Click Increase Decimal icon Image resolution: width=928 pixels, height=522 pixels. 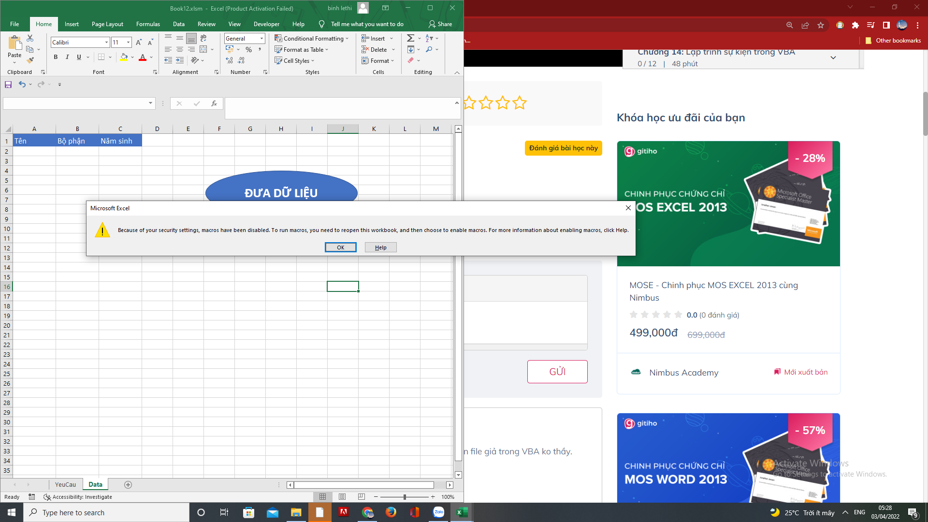pyautogui.click(x=229, y=60)
